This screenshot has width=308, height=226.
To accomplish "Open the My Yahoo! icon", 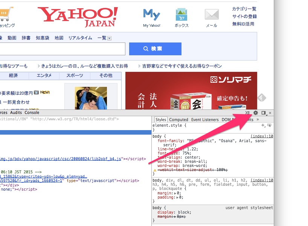I will (152, 15).
